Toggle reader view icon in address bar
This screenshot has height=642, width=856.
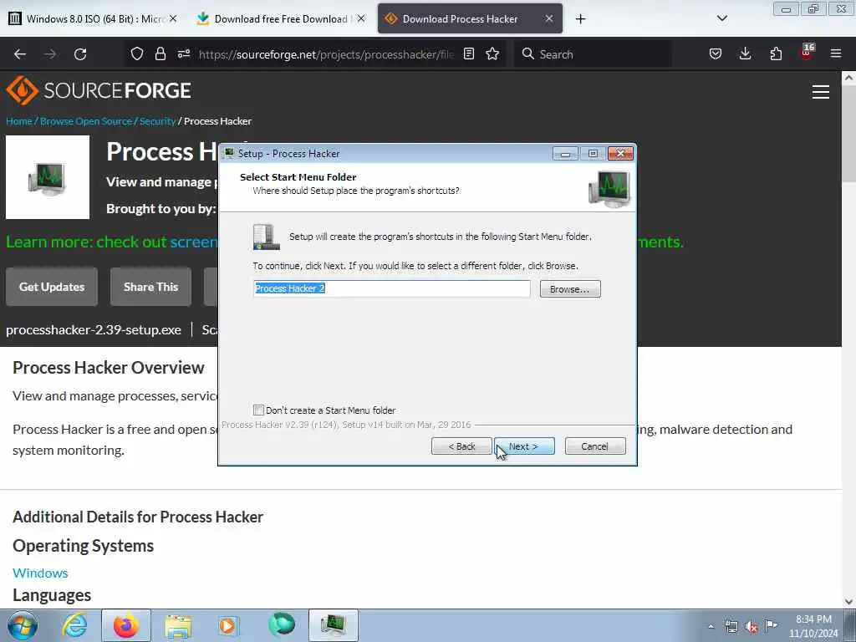coord(468,53)
